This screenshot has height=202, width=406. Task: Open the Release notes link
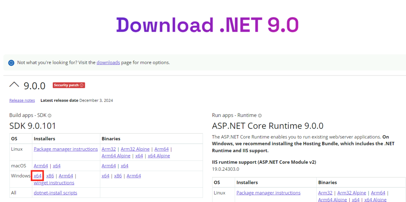(x=22, y=100)
